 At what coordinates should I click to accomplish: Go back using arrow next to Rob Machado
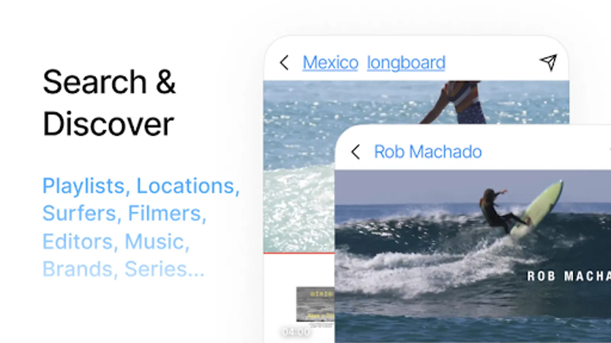tap(355, 152)
